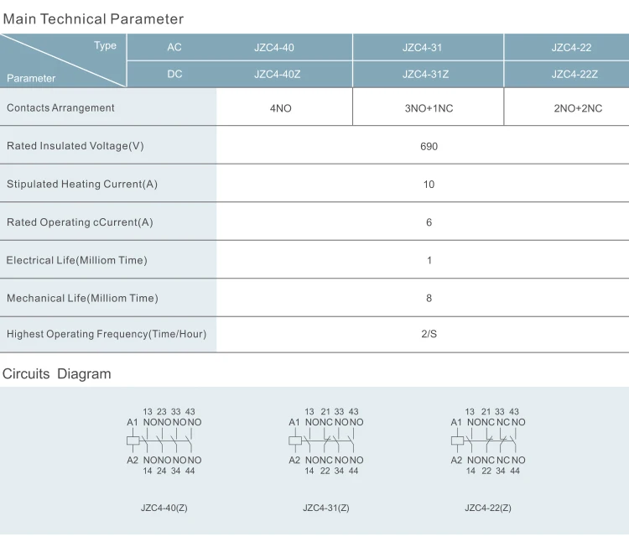The image size is (629, 537).
Task: Click terminal numbers '13 23 33 43'
Action: pyautogui.click(x=169, y=412)
